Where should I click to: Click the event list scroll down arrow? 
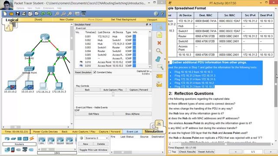click(x=150, y=67)
